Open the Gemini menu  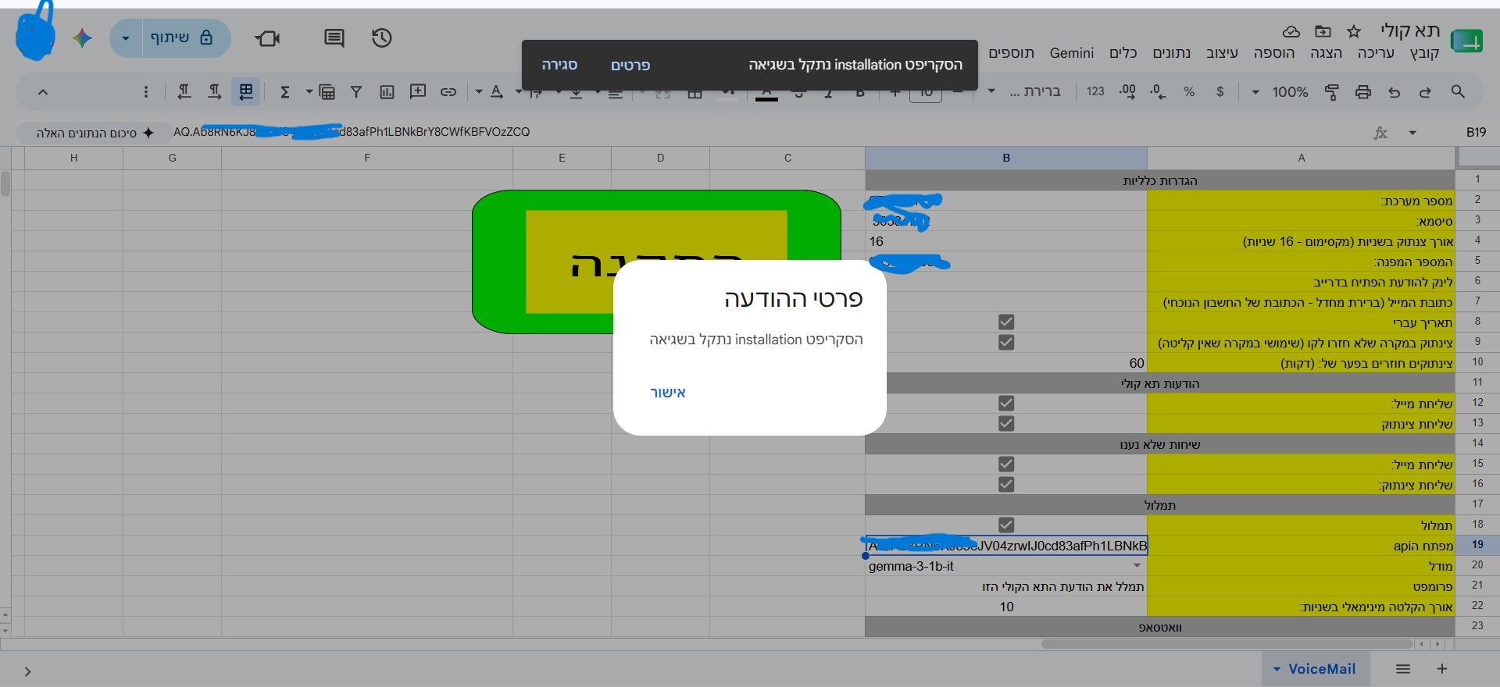(1072, 53)
